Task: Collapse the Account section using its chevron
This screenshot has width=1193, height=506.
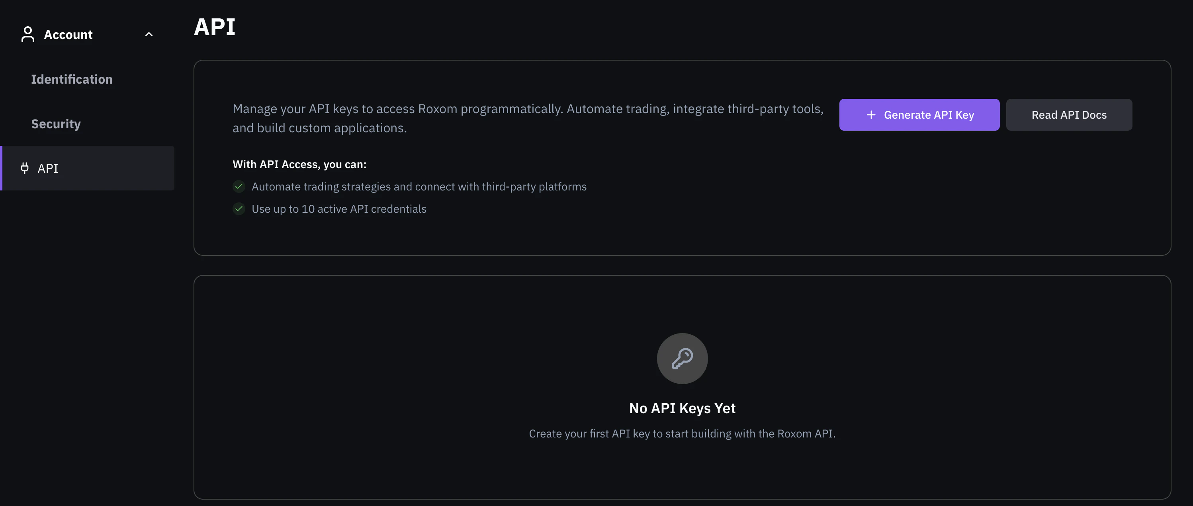Action: coord(149,34)
